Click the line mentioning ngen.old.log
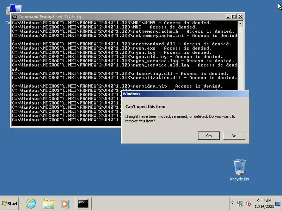This screenshot has width=282, height=211. [x=117, y=57]
